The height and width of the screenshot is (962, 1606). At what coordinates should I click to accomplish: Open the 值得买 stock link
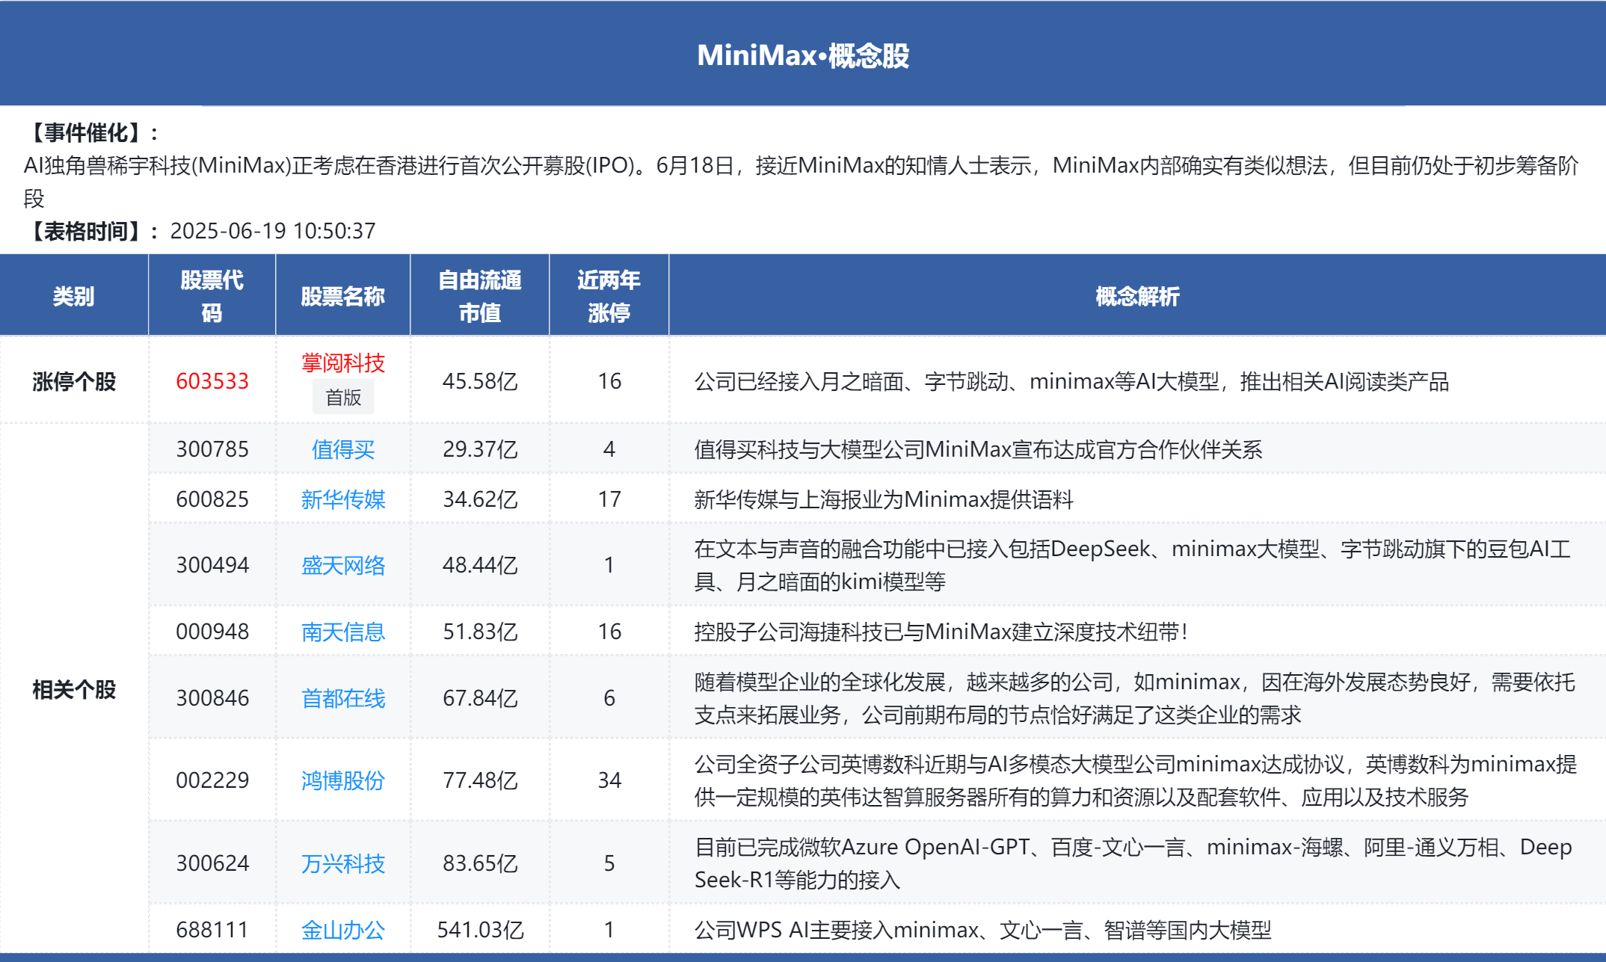(x=342, y=449)
